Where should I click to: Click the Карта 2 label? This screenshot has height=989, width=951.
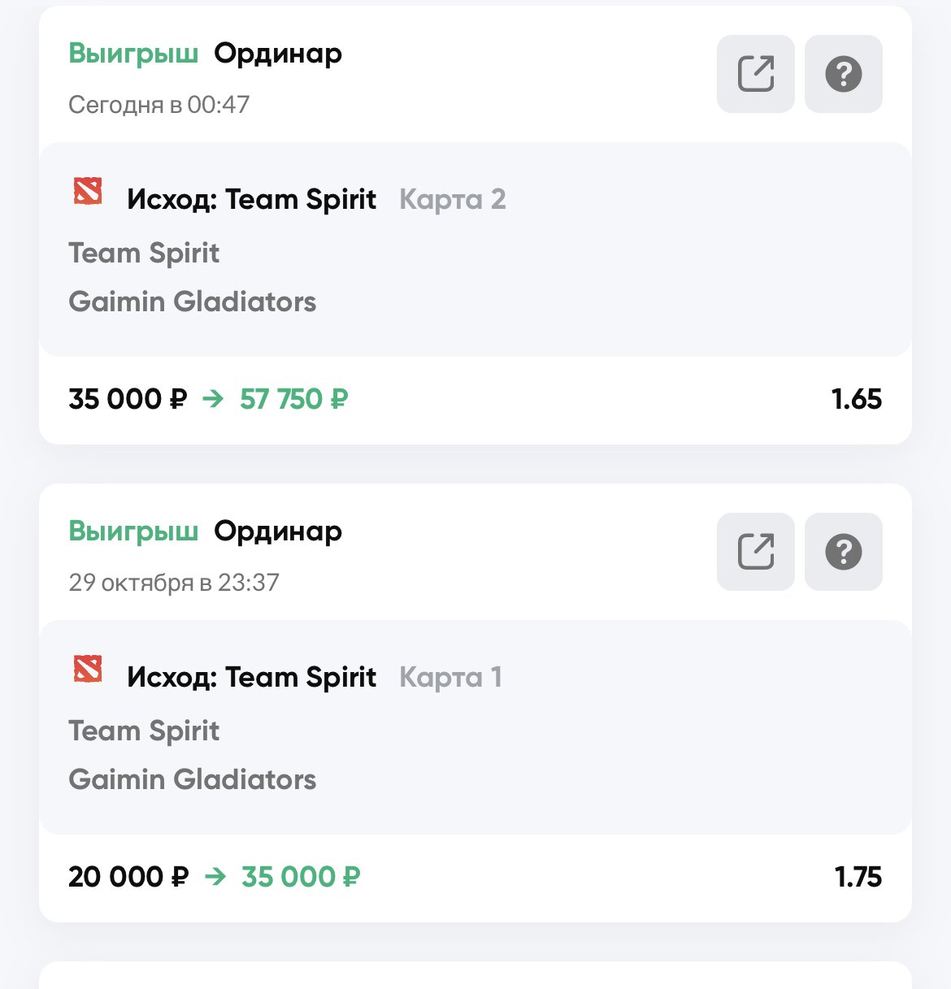point(452,199)
